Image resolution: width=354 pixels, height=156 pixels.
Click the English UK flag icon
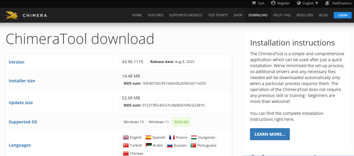pyautogui.click(x=126, y=137)
